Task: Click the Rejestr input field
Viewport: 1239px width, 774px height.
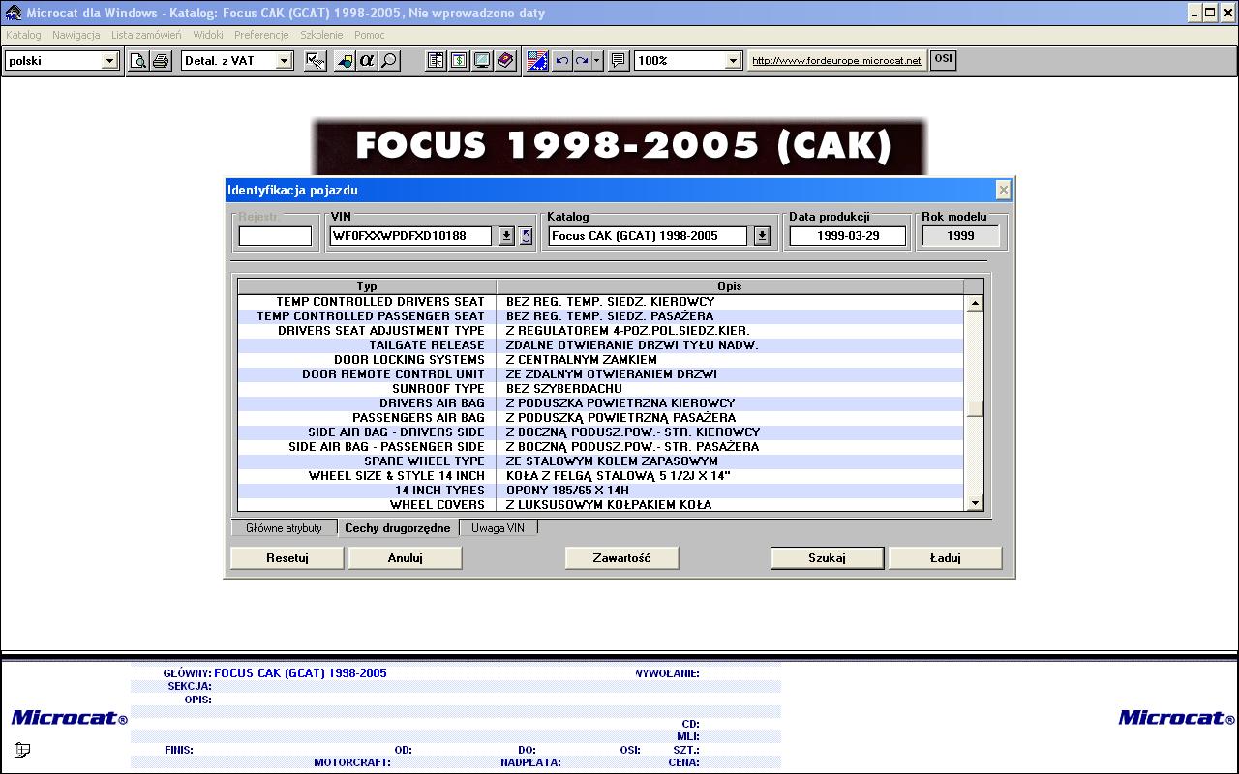Action: 276,236
